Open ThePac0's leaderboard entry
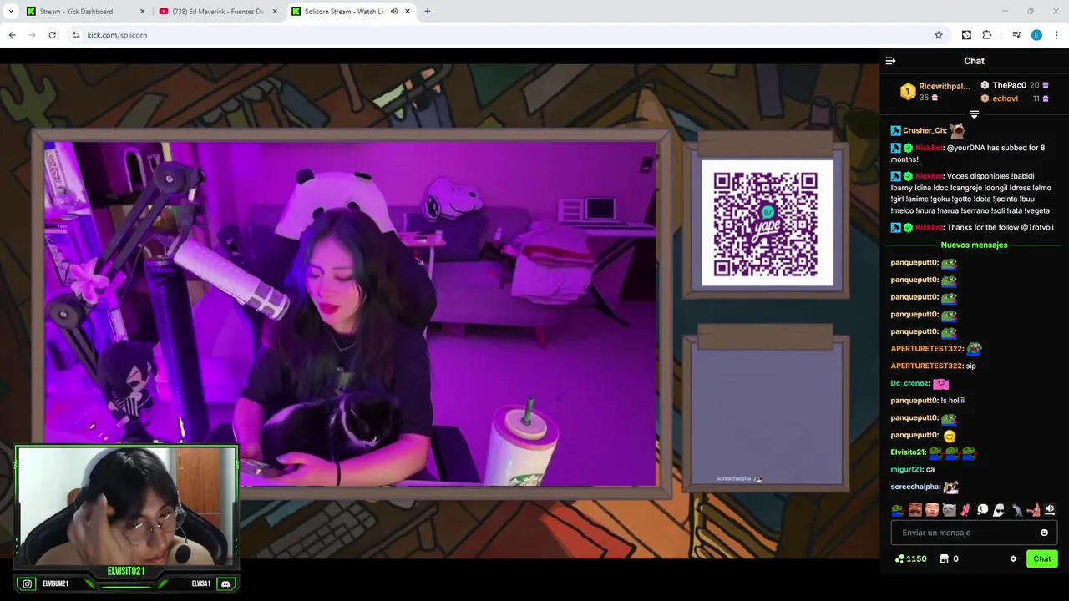 pos(1014,85)
